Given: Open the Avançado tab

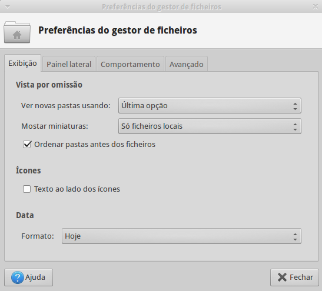Looking at the screenshot, I should coord(186,64).
